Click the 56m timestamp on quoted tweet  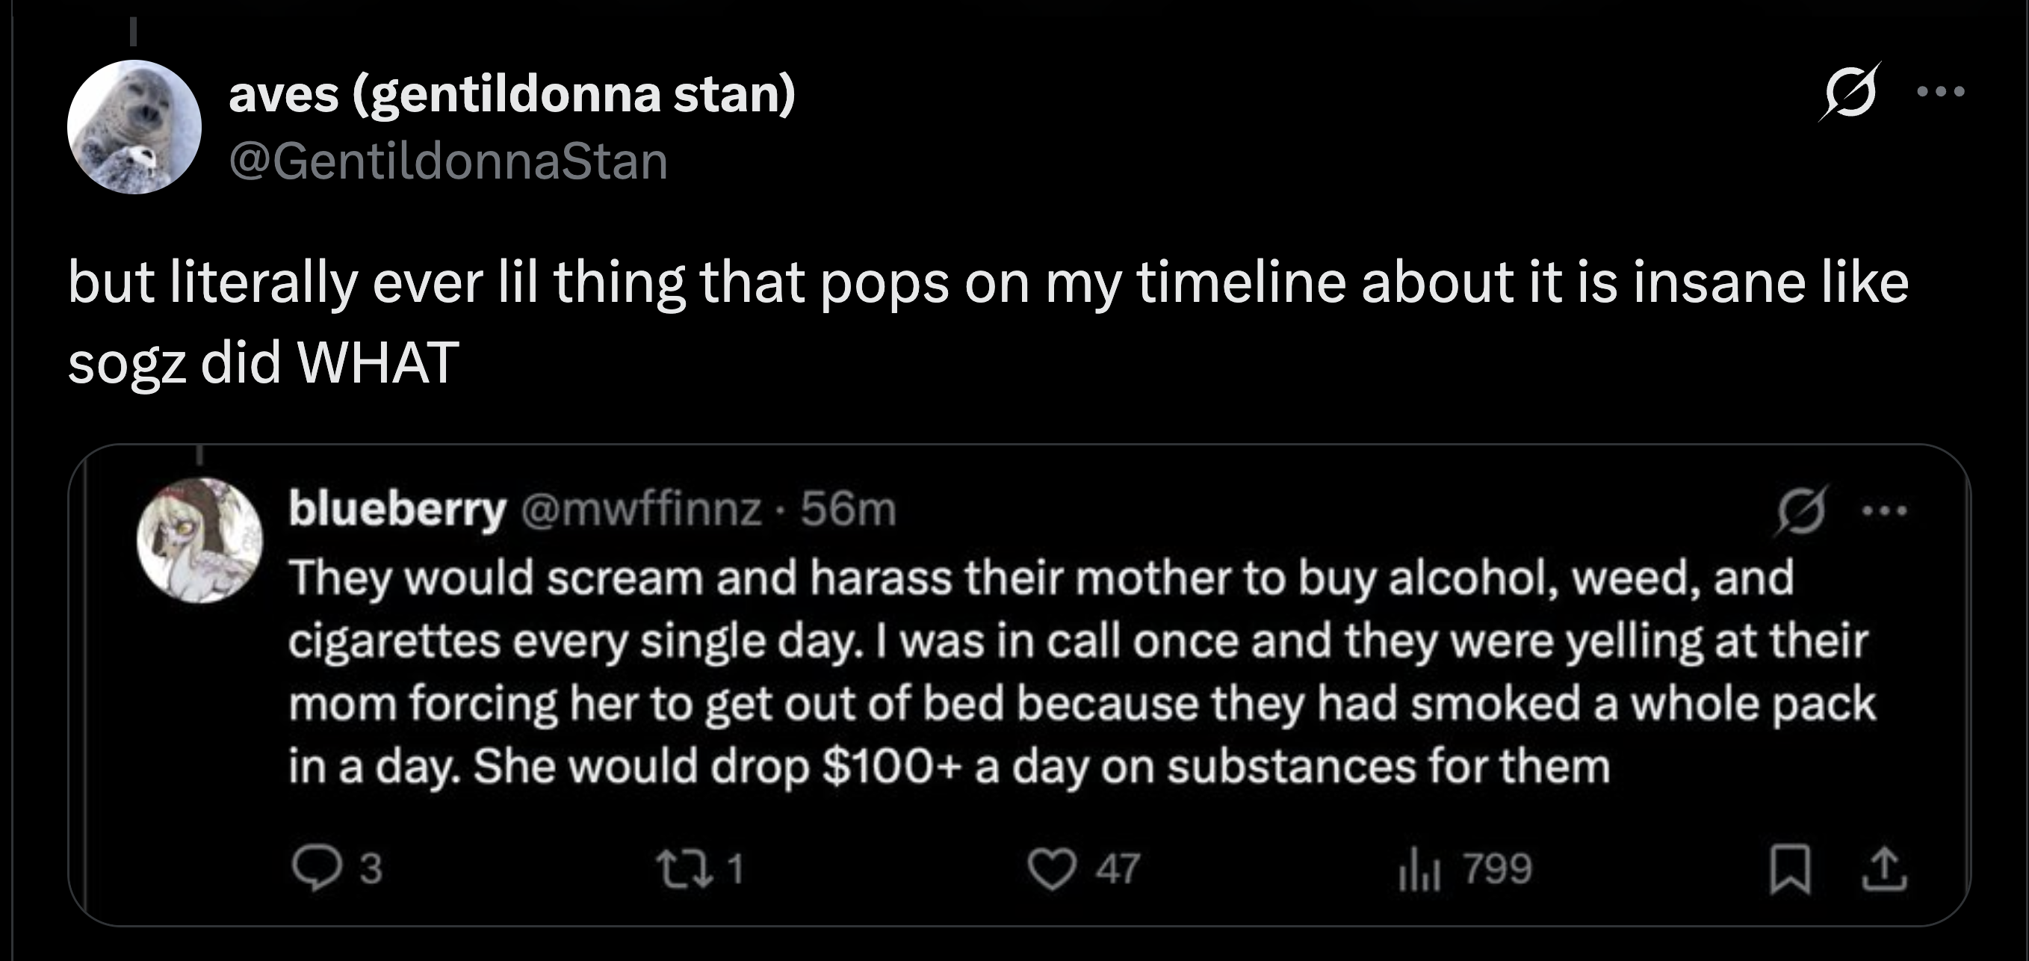[849, 509]
